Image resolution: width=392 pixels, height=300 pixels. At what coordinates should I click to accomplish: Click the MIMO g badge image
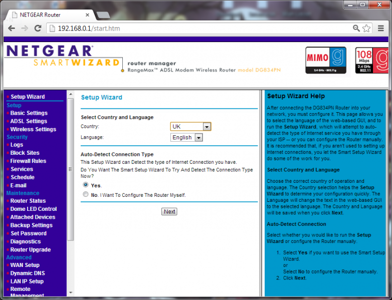click(x=326, y=60)
